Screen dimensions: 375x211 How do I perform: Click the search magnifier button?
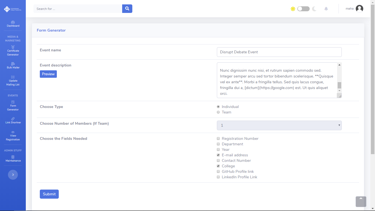pyautogui.click(x=127, y=9)
